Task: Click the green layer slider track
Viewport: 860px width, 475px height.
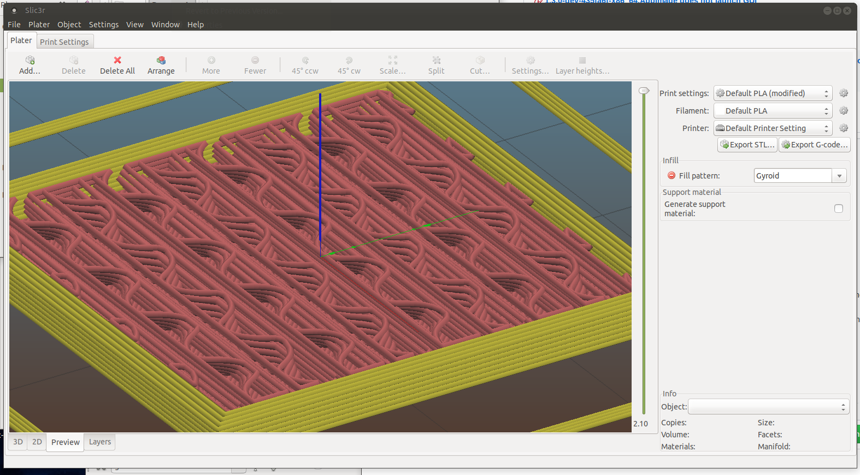Action: tap(644, 254)
